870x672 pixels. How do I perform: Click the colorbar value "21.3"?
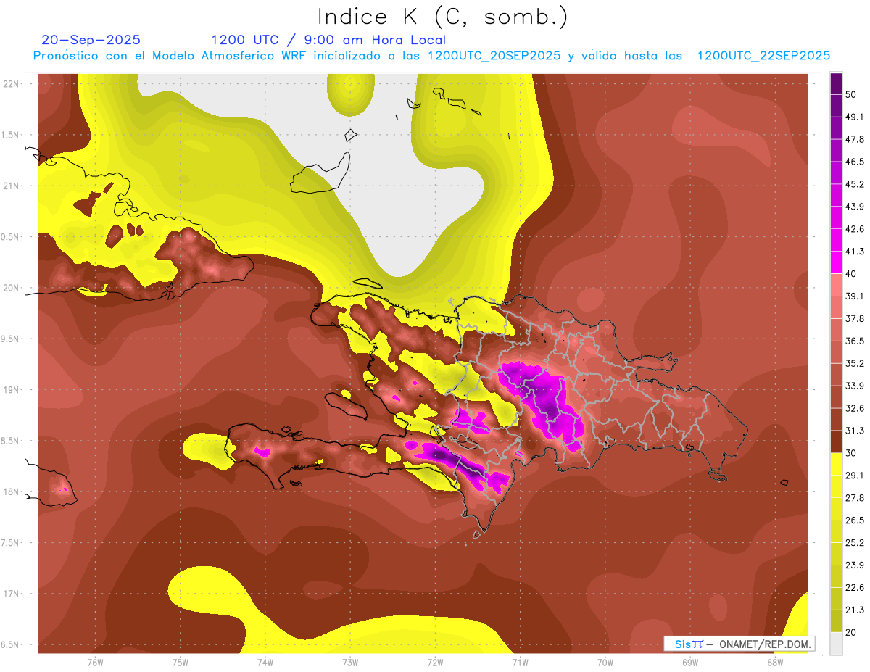coord(855,610)
